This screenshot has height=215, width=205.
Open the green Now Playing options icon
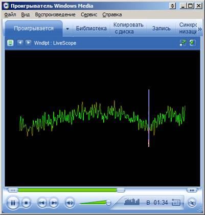(x=10, y=42)
